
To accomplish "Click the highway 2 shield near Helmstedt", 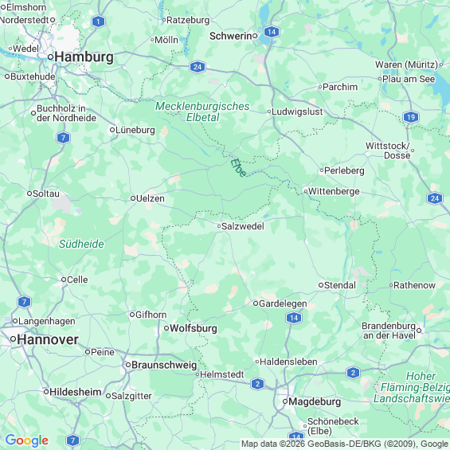I will [257, 384].
